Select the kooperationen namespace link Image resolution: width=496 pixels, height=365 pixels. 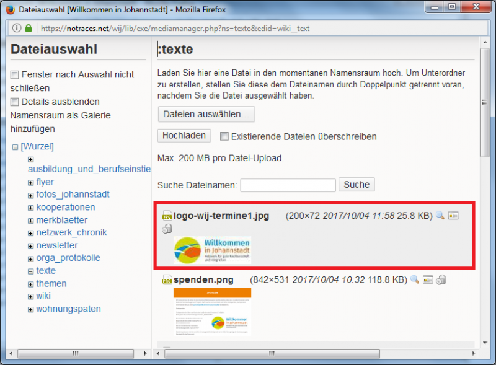[x=66, y=207]
